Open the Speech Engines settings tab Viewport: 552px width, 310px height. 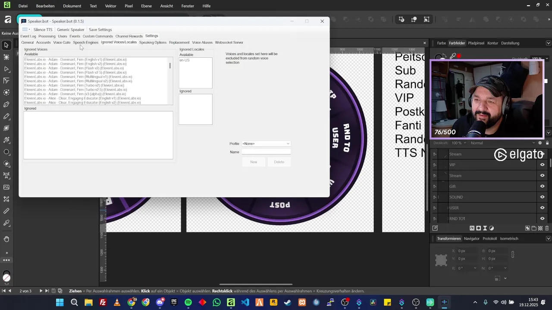coord(85,43)
